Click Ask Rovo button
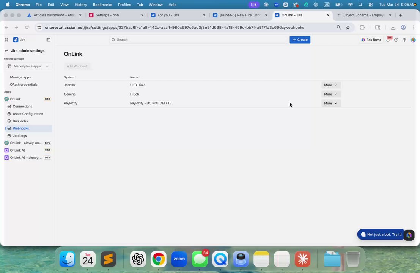This screenshot has width=420, height=273. 371,39
